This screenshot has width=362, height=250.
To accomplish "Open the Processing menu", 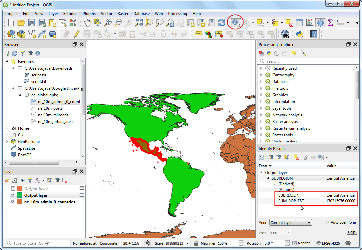I will (x=178, y=14).
